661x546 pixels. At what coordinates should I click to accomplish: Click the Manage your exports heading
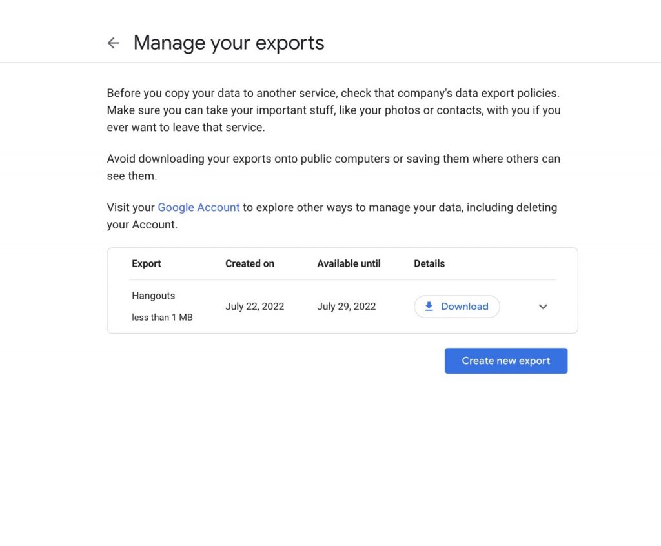(x=229, y=43)
